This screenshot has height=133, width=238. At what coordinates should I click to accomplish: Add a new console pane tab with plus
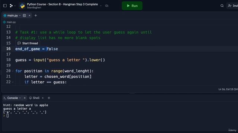tap(49, 98)
